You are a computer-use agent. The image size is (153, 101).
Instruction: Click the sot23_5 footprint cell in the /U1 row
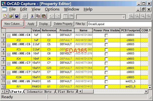(x=130, y=86)
